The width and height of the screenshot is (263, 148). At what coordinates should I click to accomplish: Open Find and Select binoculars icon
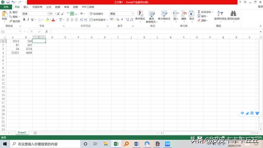coord(233,14)
